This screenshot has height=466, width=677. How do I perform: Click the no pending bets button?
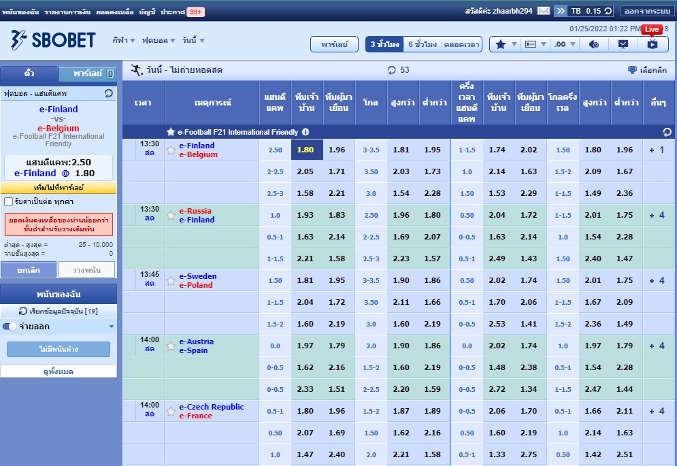(x=59, y=349)
